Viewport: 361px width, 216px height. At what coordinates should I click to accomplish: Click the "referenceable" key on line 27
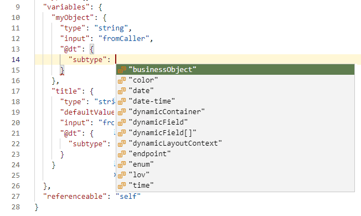[75, 197]
